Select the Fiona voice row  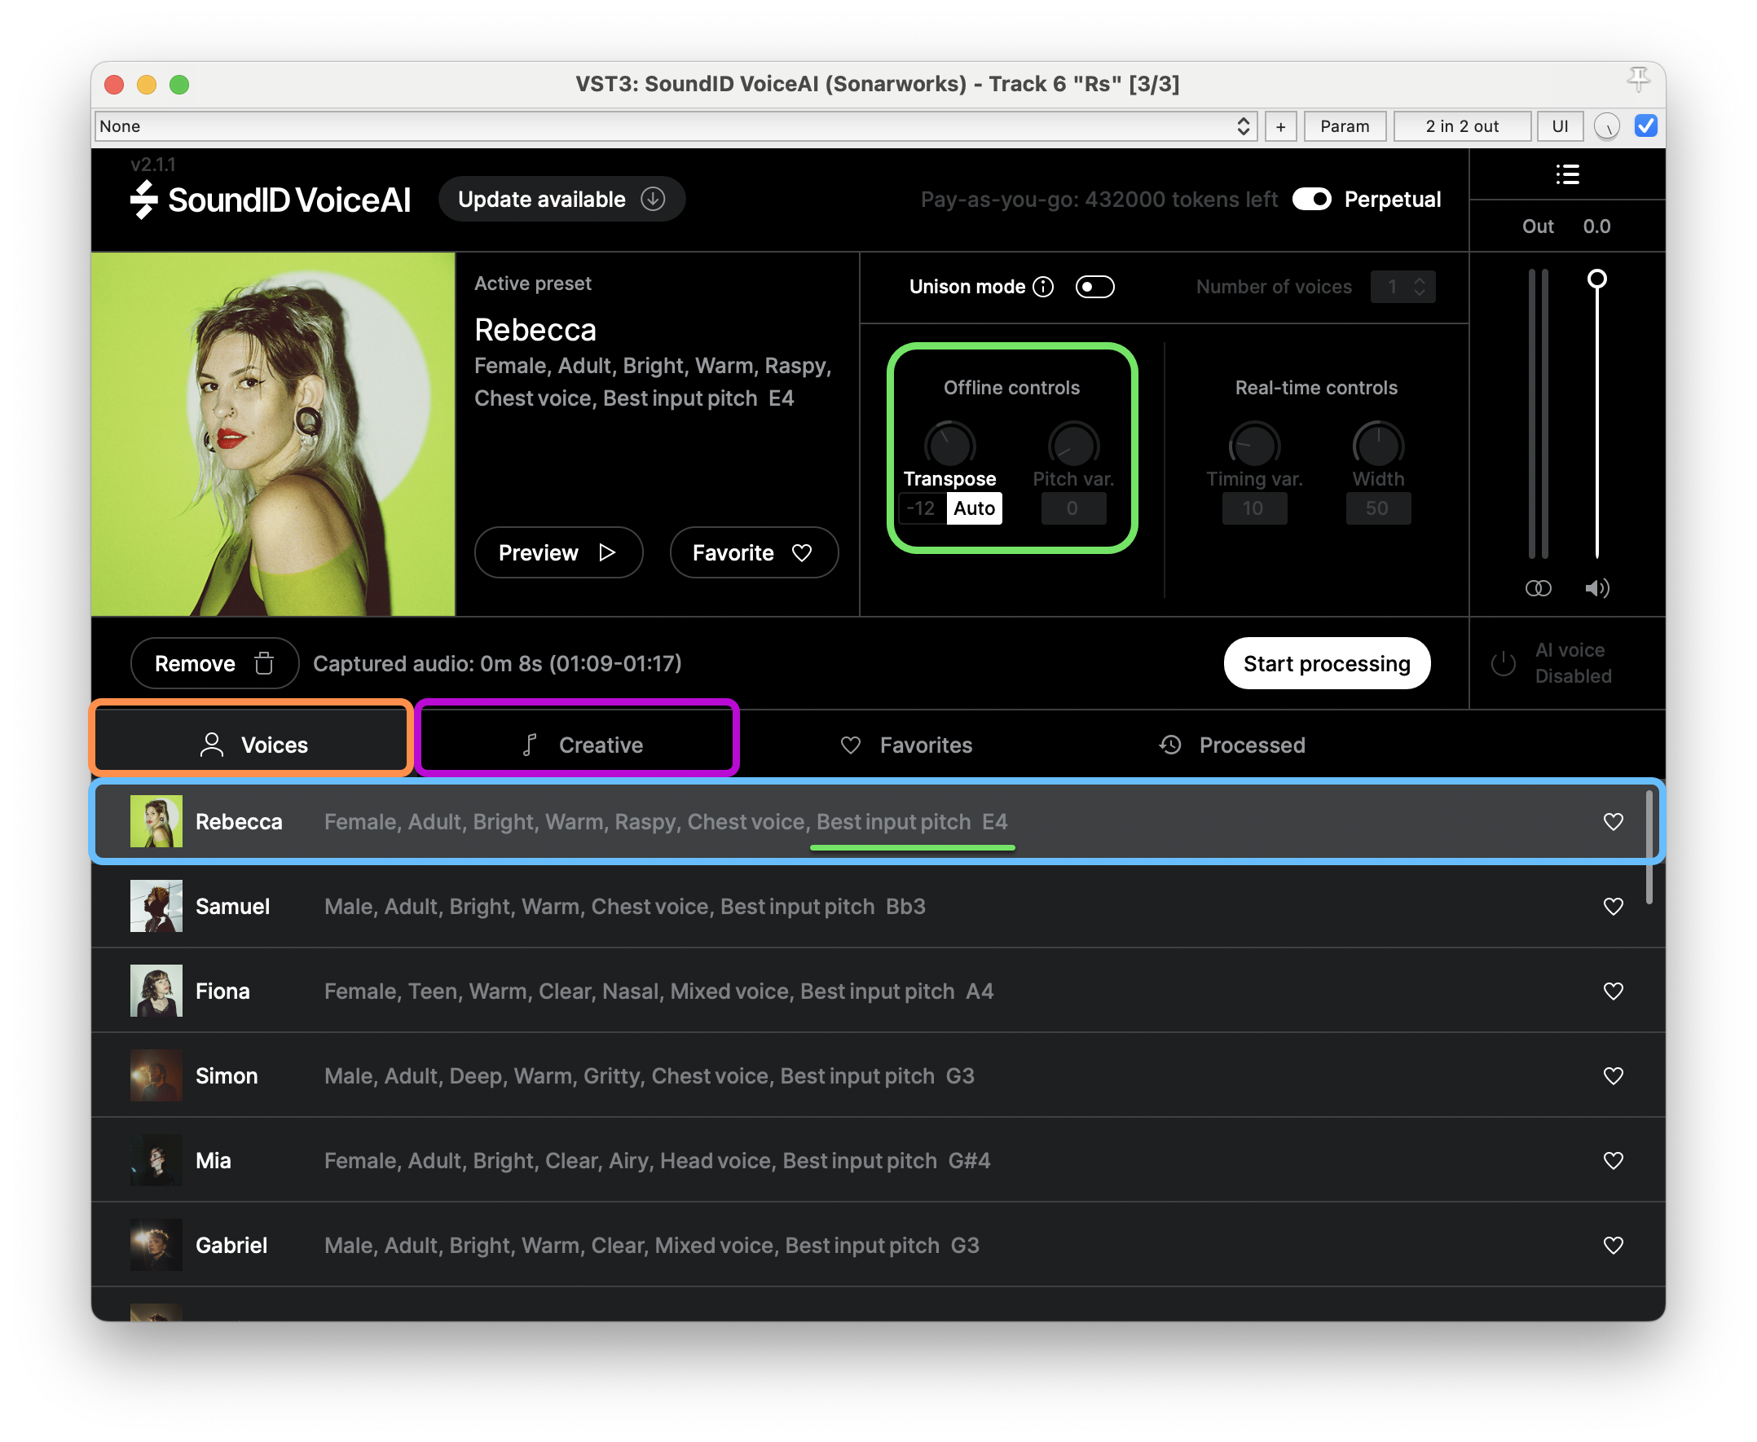tap(877, 991)
